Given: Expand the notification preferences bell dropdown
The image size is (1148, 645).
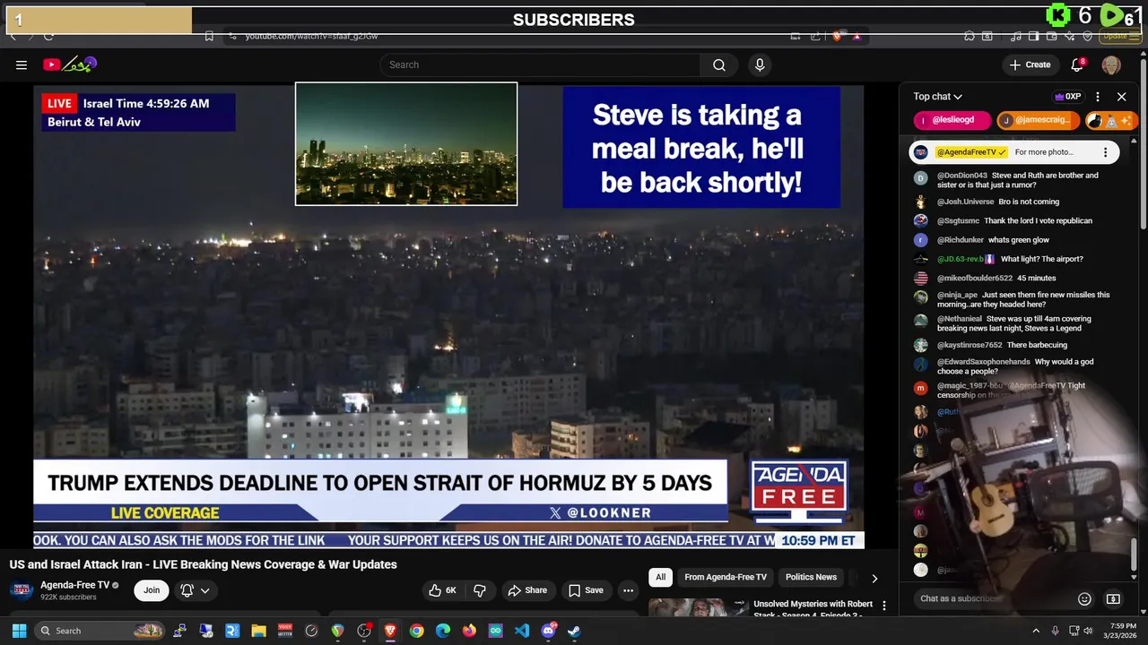Looking at the screenshot, I should pos(196,590).
